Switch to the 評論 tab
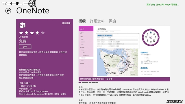This screenshot has height=104, width=185. tap(112, 21)
